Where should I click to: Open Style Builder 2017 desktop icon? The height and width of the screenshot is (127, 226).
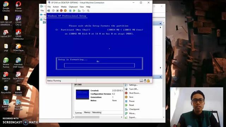coord(18,77)
